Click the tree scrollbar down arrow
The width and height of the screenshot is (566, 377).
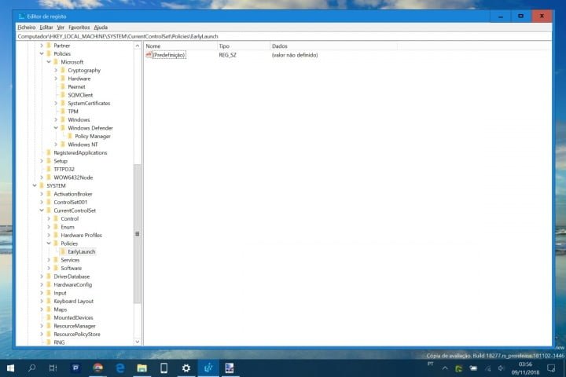click(x=137, y=342)
